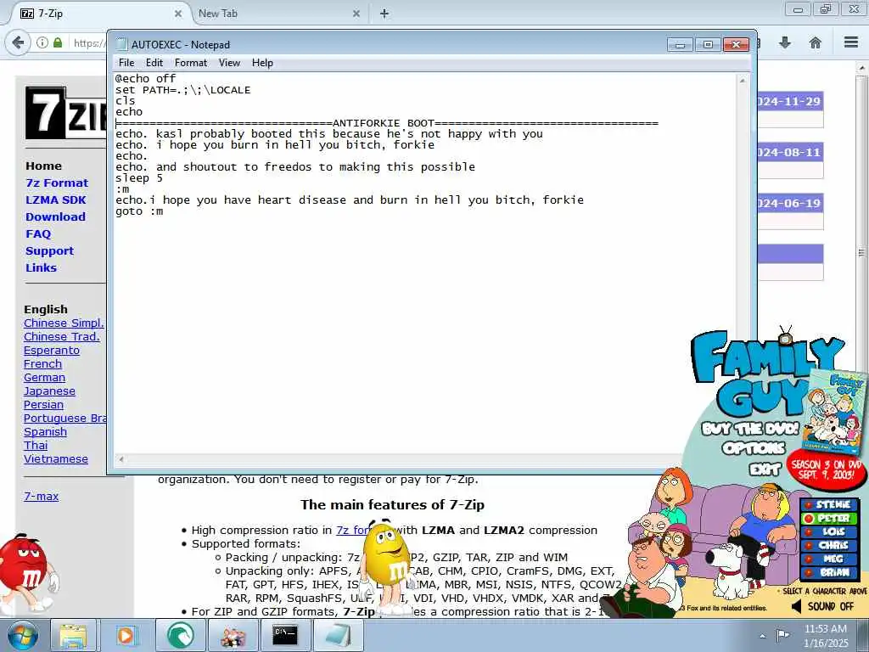Close the 7-Zip browser tab
Viewport: 869px width, 652px height.
[x=178, y=14]
